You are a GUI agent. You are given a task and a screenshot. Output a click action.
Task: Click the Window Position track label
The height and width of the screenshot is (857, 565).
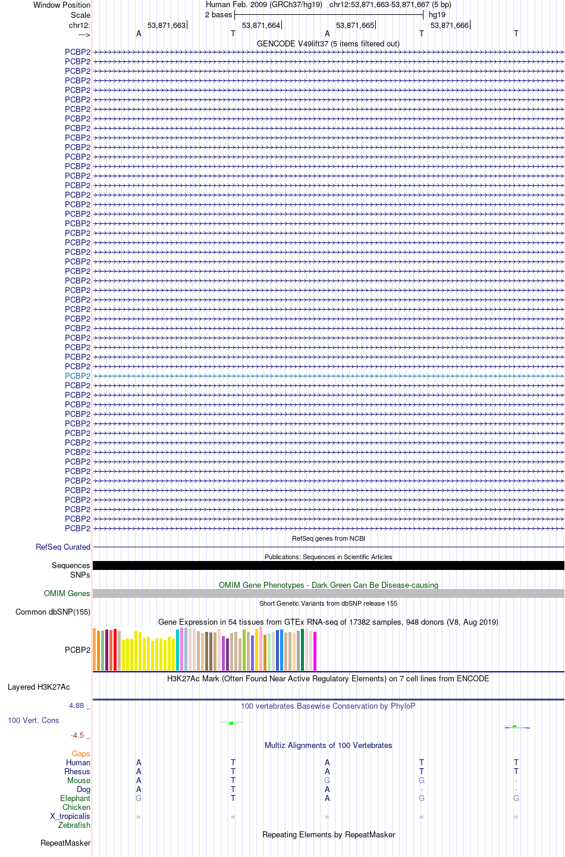pyautogui.click(x=62, y=5)
